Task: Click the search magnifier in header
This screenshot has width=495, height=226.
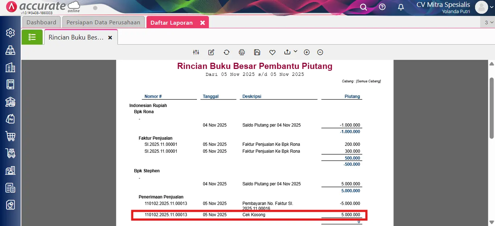Action: point(363,7)
